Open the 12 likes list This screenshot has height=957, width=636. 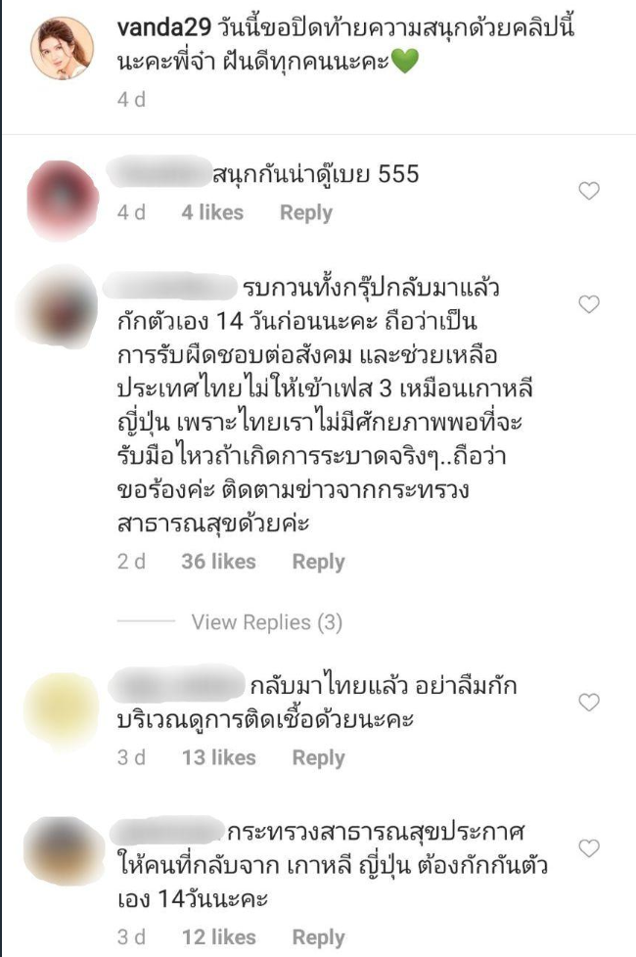(218, 937)
